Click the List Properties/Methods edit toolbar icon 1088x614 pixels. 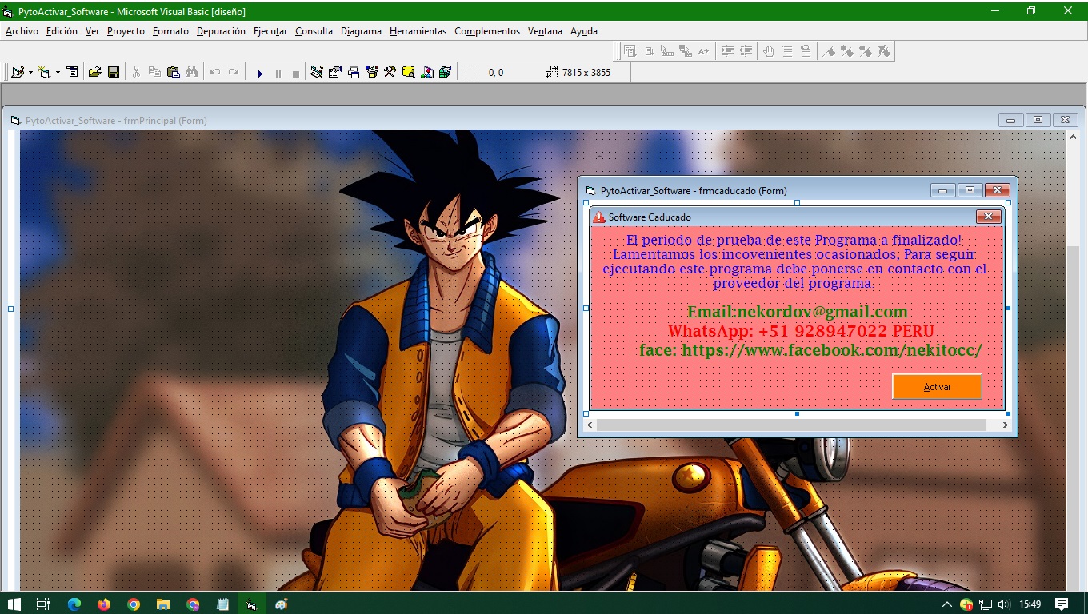pyautogui.click(x=630, y=51)
